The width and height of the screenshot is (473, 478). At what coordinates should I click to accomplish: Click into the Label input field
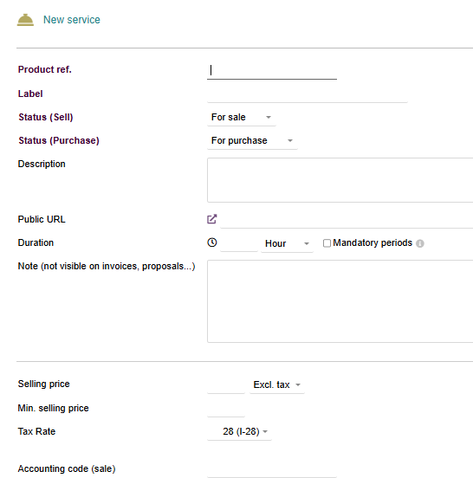click(x=308, y=94)
